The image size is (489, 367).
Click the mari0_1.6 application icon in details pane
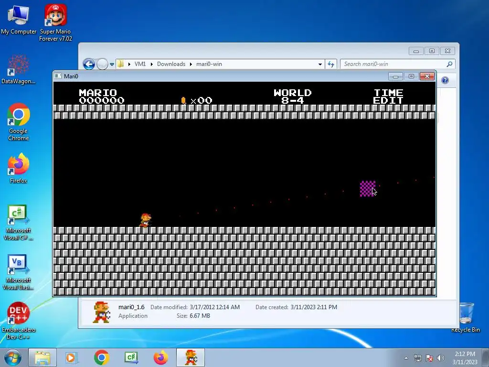101,312
